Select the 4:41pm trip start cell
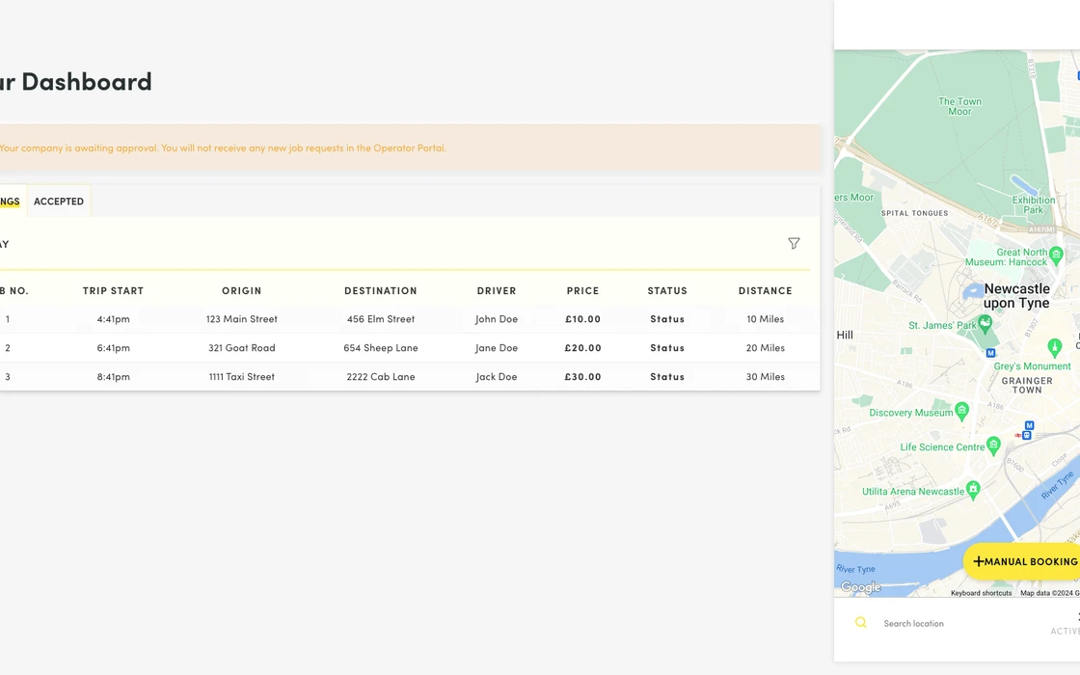The height and width of the screenshot is (675, 1080). click(113, 319)
